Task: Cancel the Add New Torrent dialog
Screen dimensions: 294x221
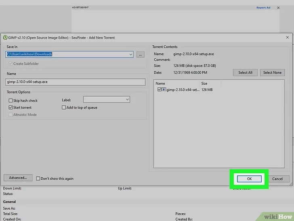Action: pos(277,179)
